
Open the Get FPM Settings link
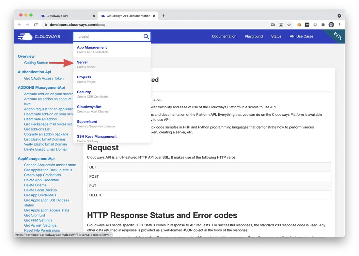(x=38, y=220)
